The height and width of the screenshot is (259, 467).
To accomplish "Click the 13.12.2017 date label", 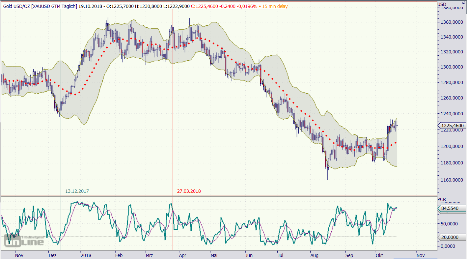I will 77,191.
